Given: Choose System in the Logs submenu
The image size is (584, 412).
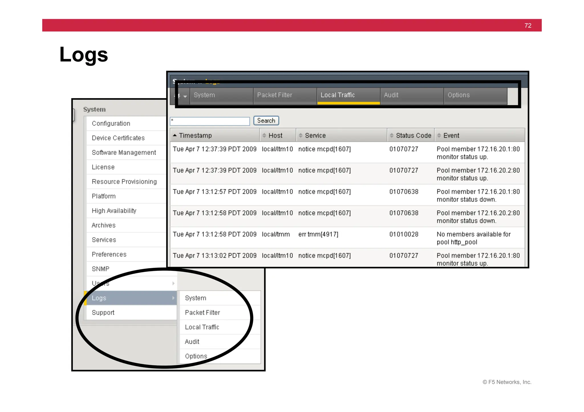Looking at the screenshot, I should point(220,298).
